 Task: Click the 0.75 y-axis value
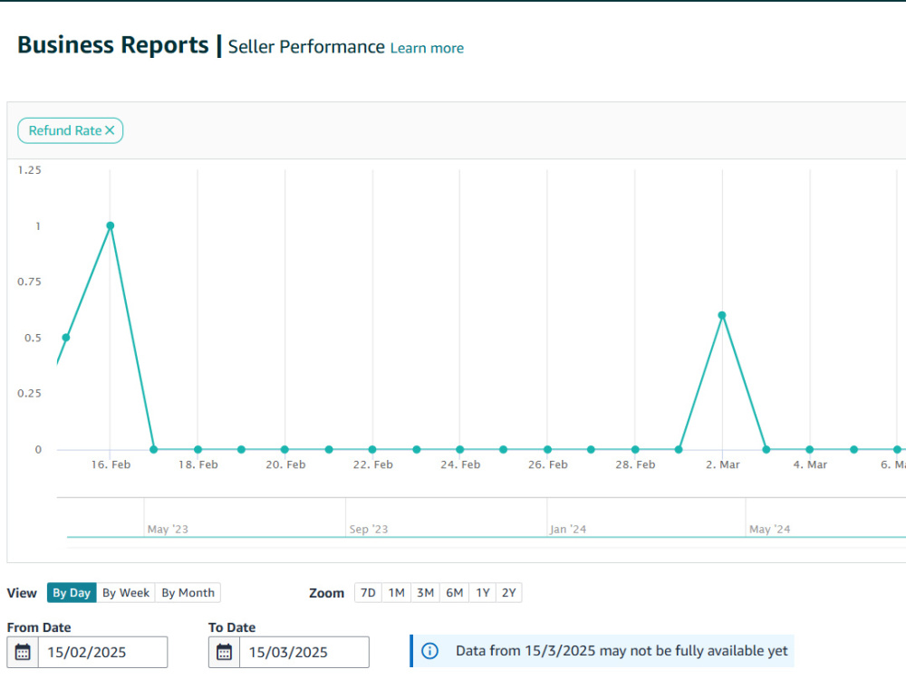(x=30, y=282)
